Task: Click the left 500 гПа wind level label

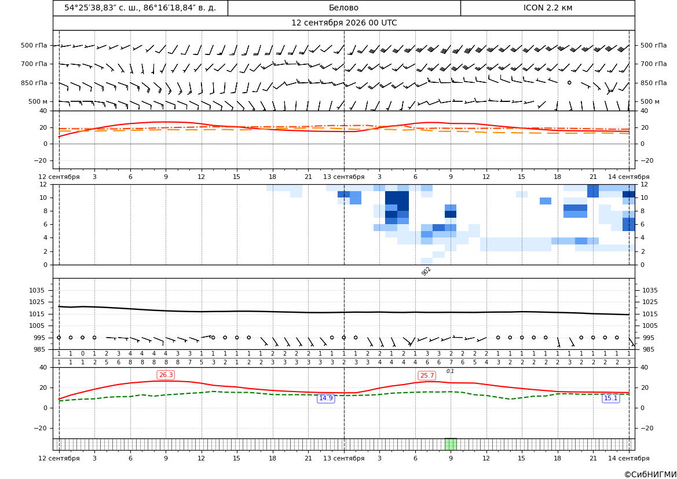Action: (x=34, y=45)
